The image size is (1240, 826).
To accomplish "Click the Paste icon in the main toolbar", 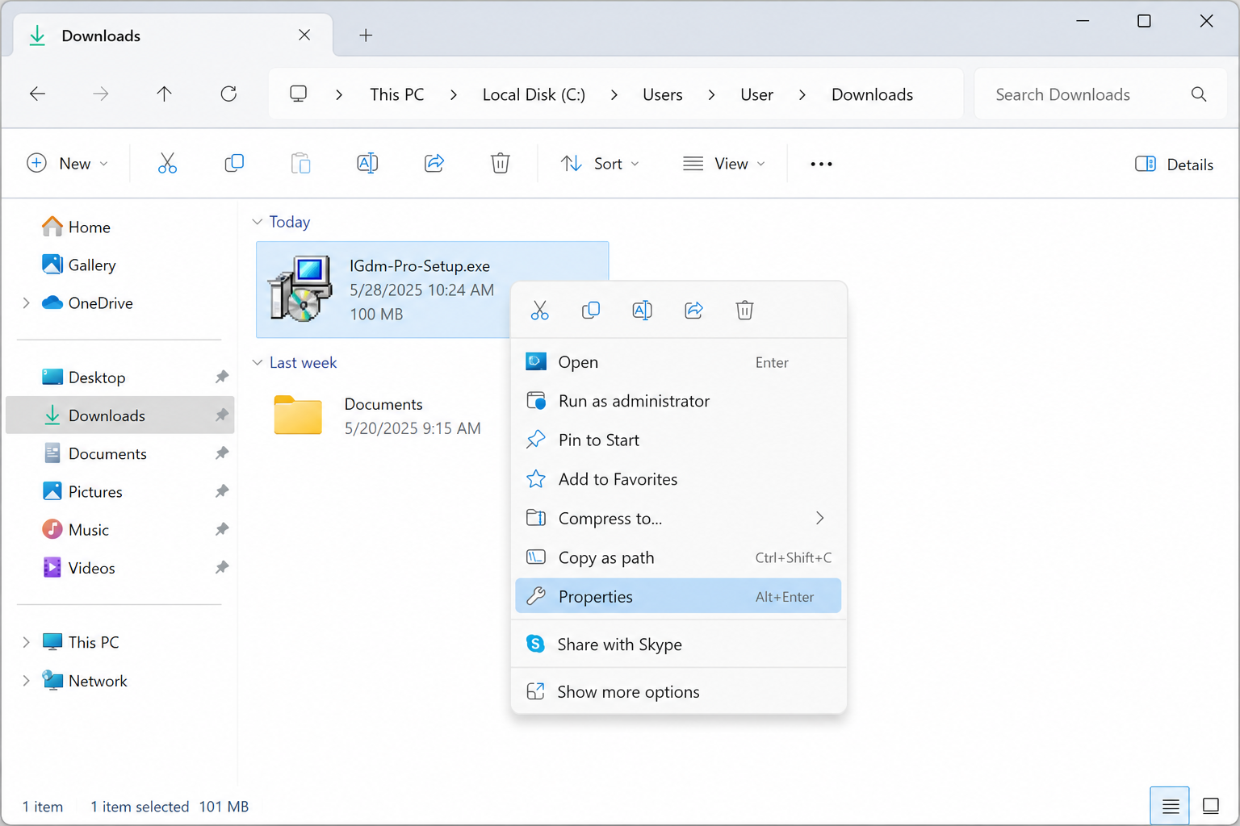I will 300,164.
